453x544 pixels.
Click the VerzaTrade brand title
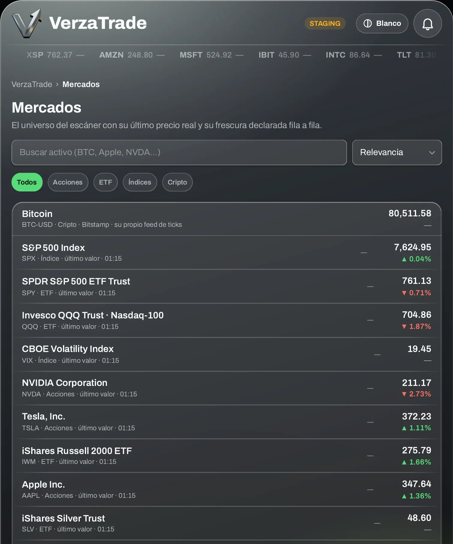tap(98, 23)
